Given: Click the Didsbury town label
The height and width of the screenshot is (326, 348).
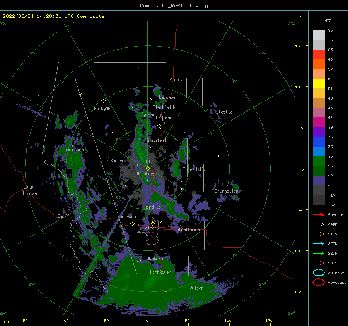Looking at the screenshot, I should point(146,174).
